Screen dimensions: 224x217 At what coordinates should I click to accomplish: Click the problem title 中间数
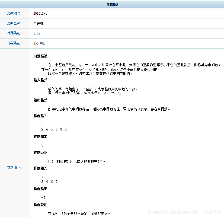pos(38,23)
